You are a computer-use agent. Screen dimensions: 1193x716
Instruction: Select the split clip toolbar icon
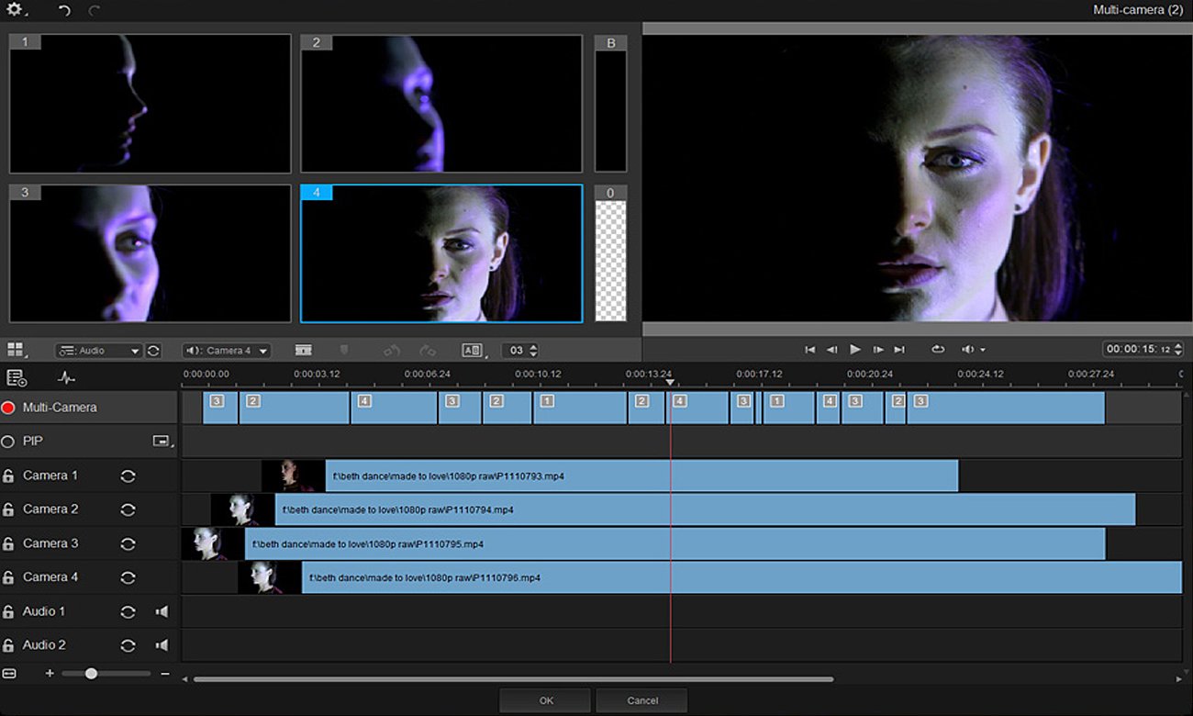point(303,350)
